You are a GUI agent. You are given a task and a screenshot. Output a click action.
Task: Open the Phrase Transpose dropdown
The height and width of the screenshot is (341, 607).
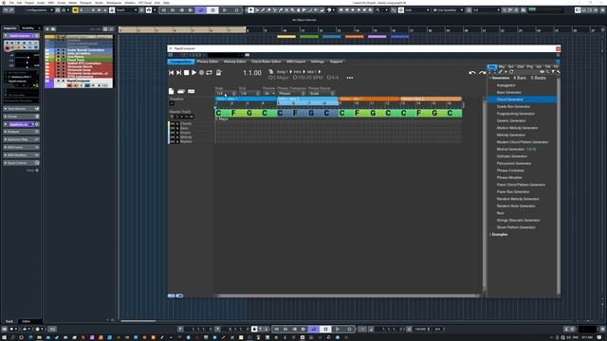point(291,93)
